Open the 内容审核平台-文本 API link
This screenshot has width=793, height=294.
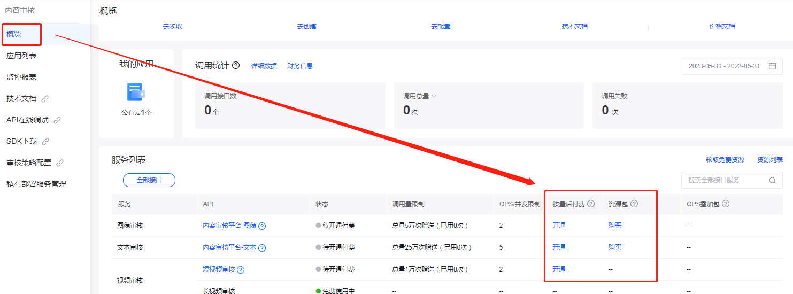[229, 247]
